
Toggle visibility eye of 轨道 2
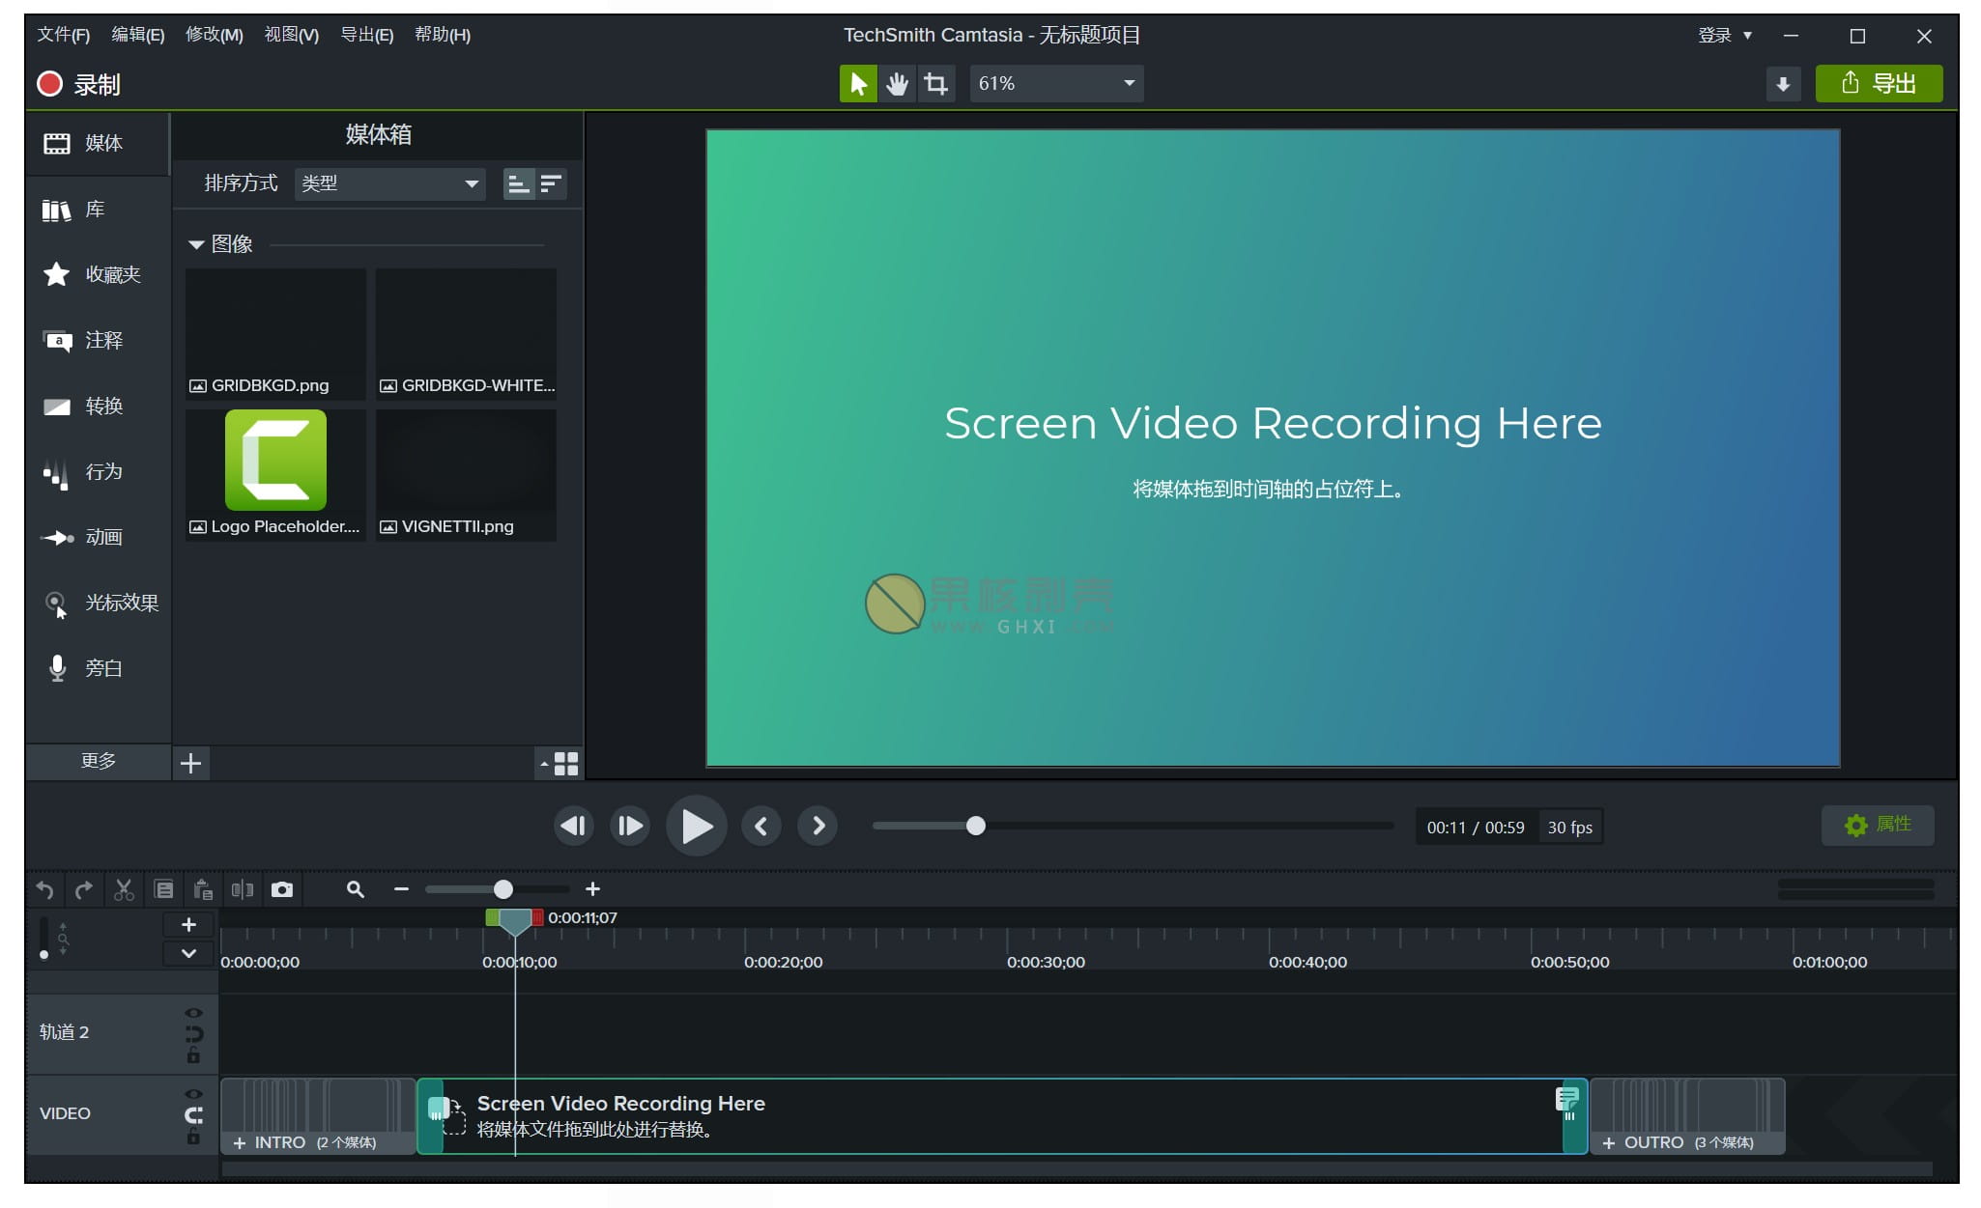click(193, 1014)
